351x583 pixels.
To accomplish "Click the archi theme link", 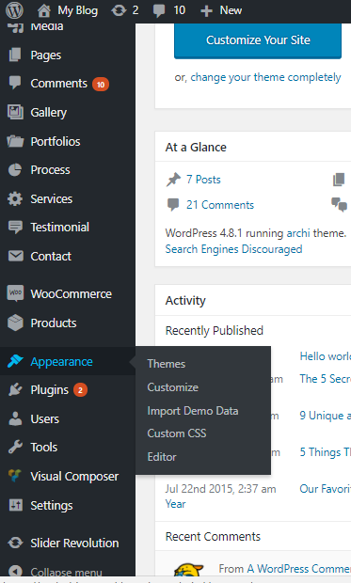I will tap(298, 233).
